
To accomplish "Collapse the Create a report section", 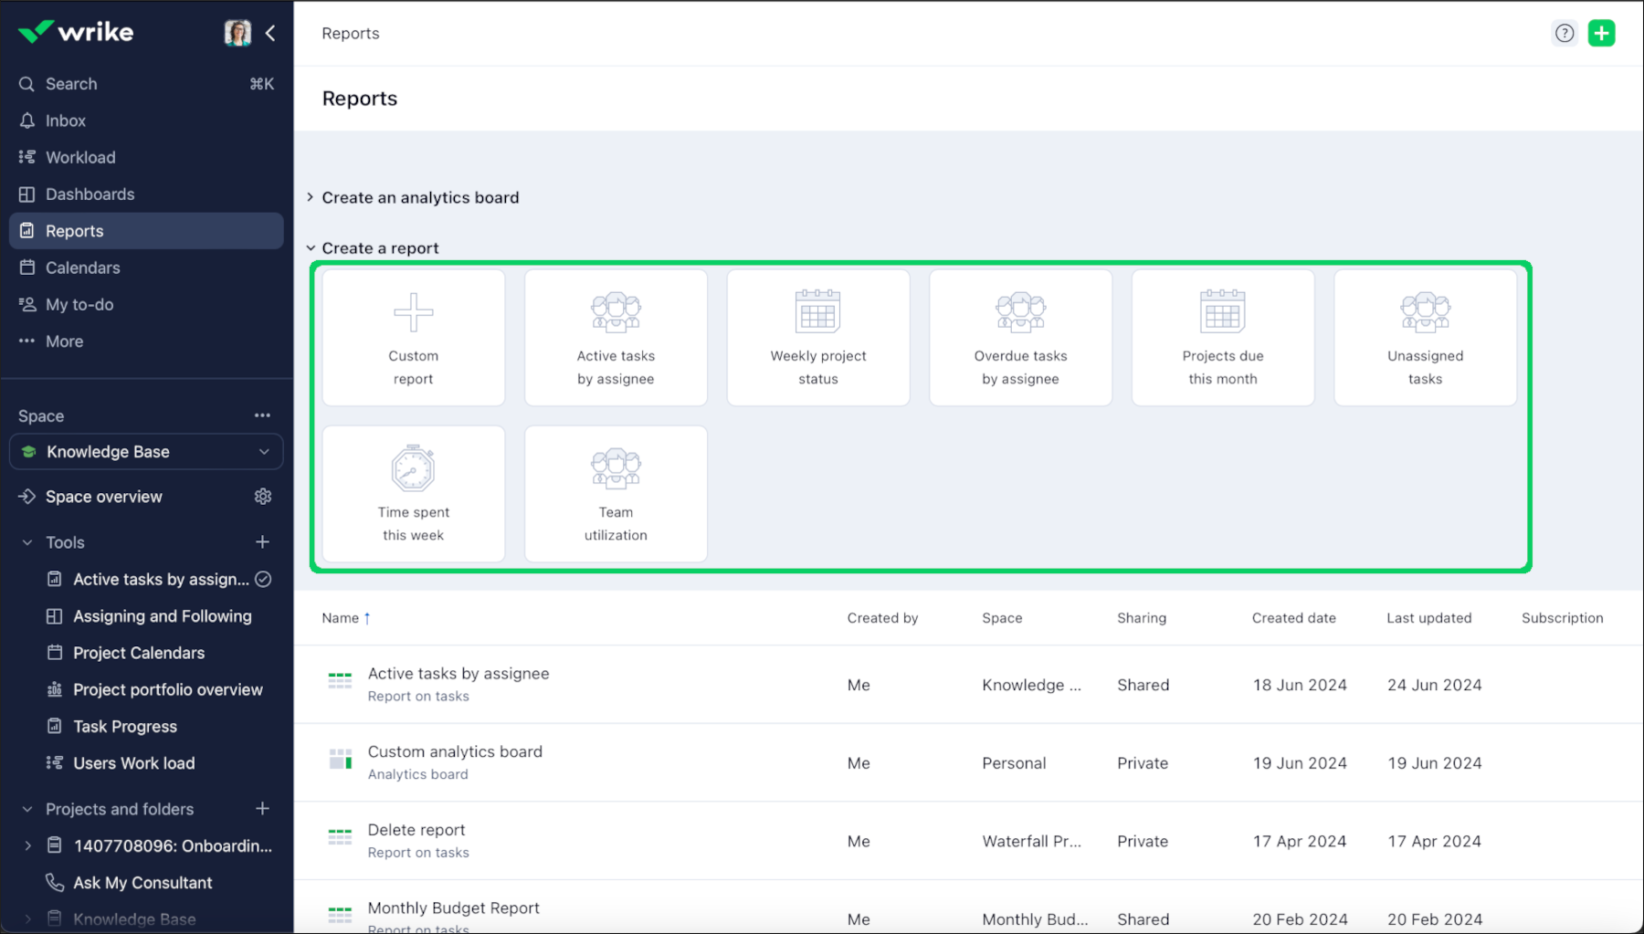I will click(x=311, y=248).
